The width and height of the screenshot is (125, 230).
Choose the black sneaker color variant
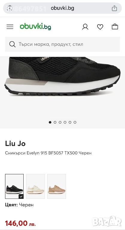[x=14, y=186]
